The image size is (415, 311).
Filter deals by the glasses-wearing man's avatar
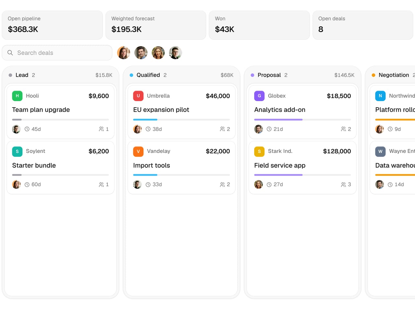coord(175,53)
